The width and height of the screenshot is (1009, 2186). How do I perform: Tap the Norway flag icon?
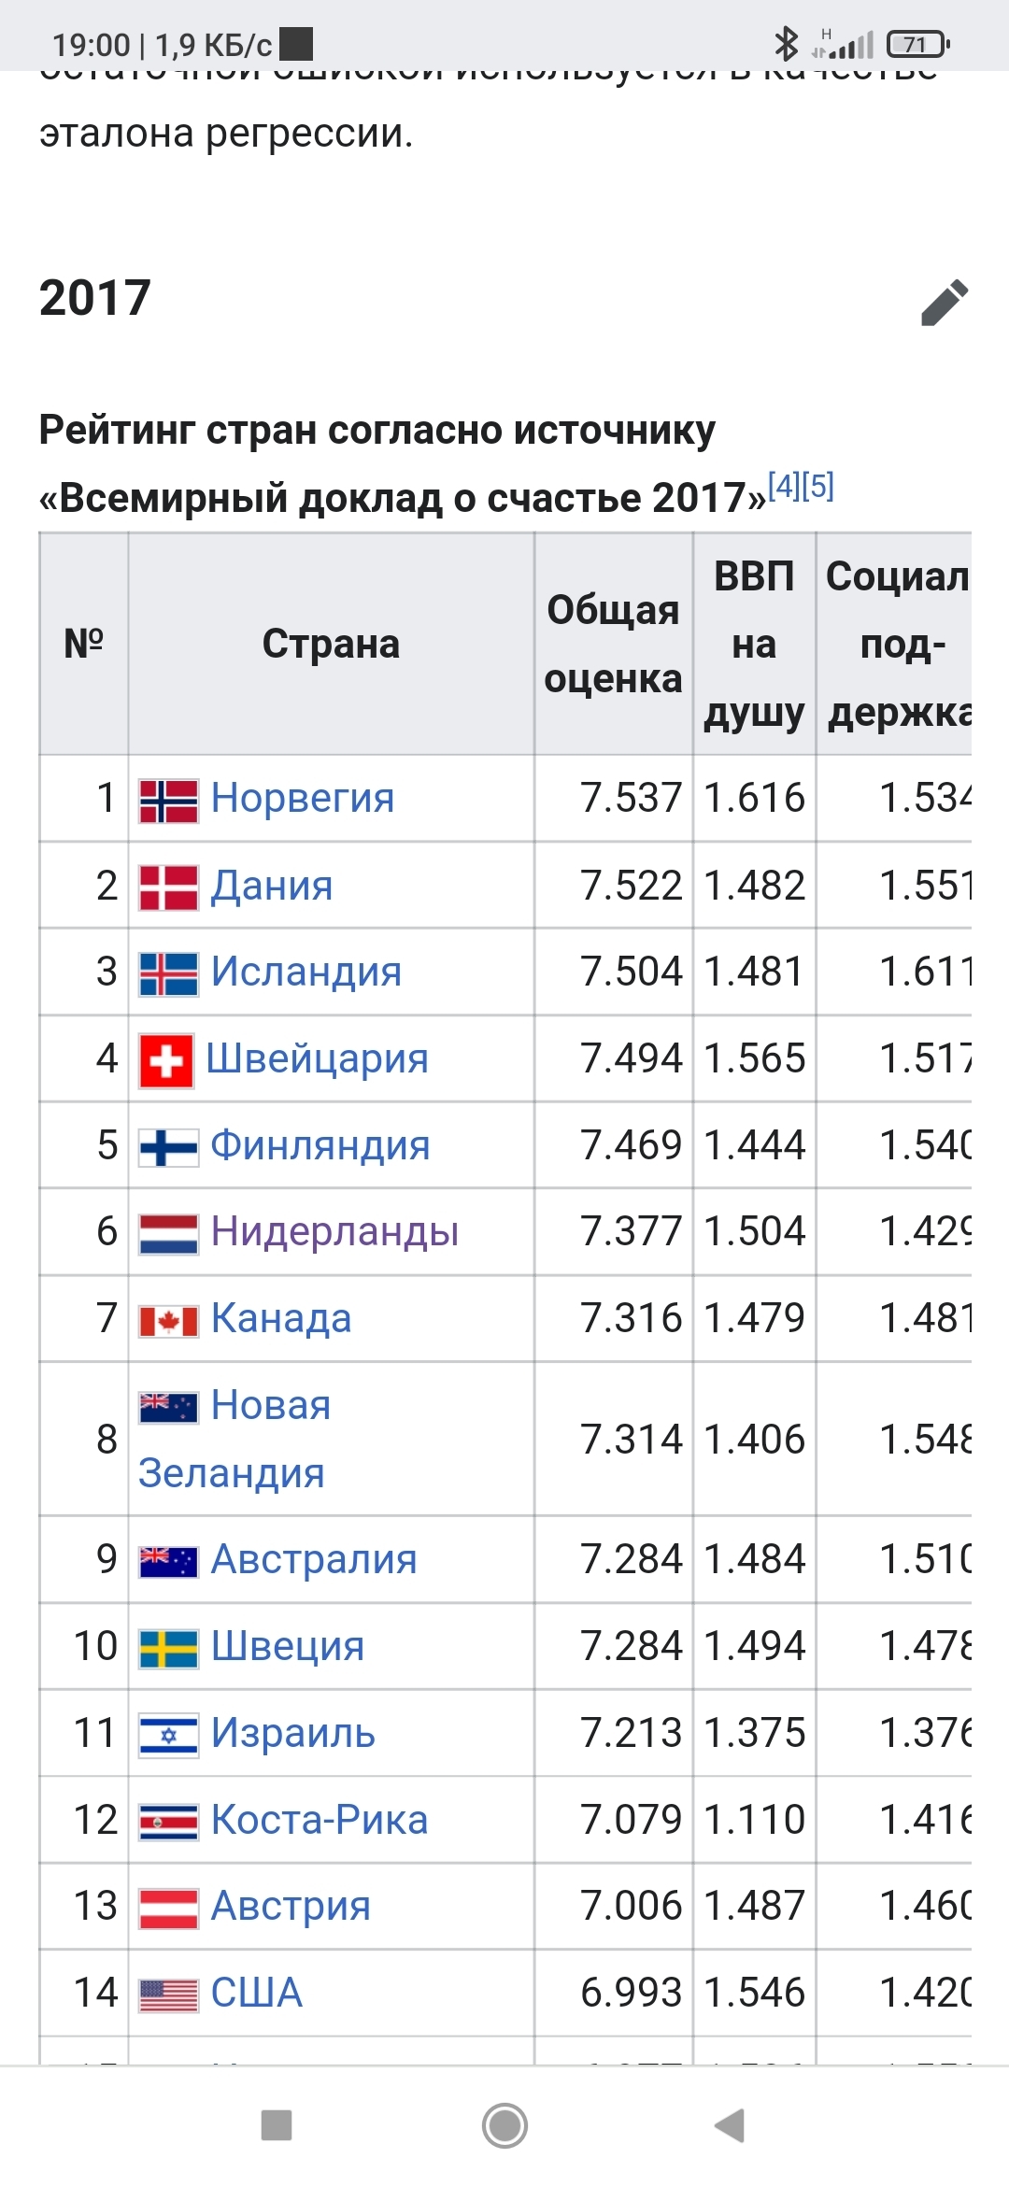coord(168,801)
